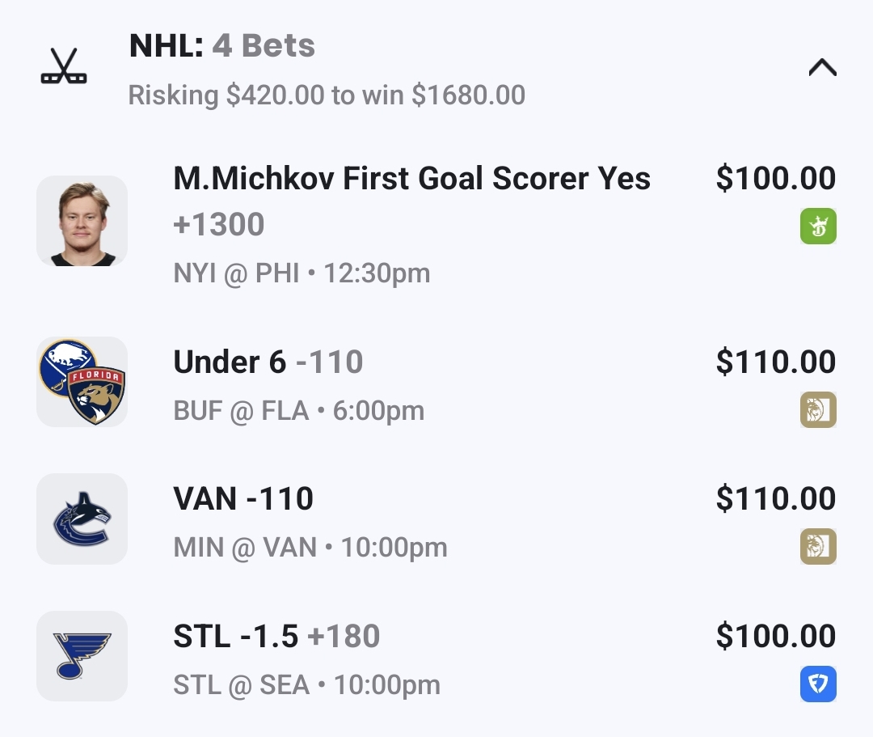
Task: Click the NHL hockey sticks icon
Action: point(63,67)
